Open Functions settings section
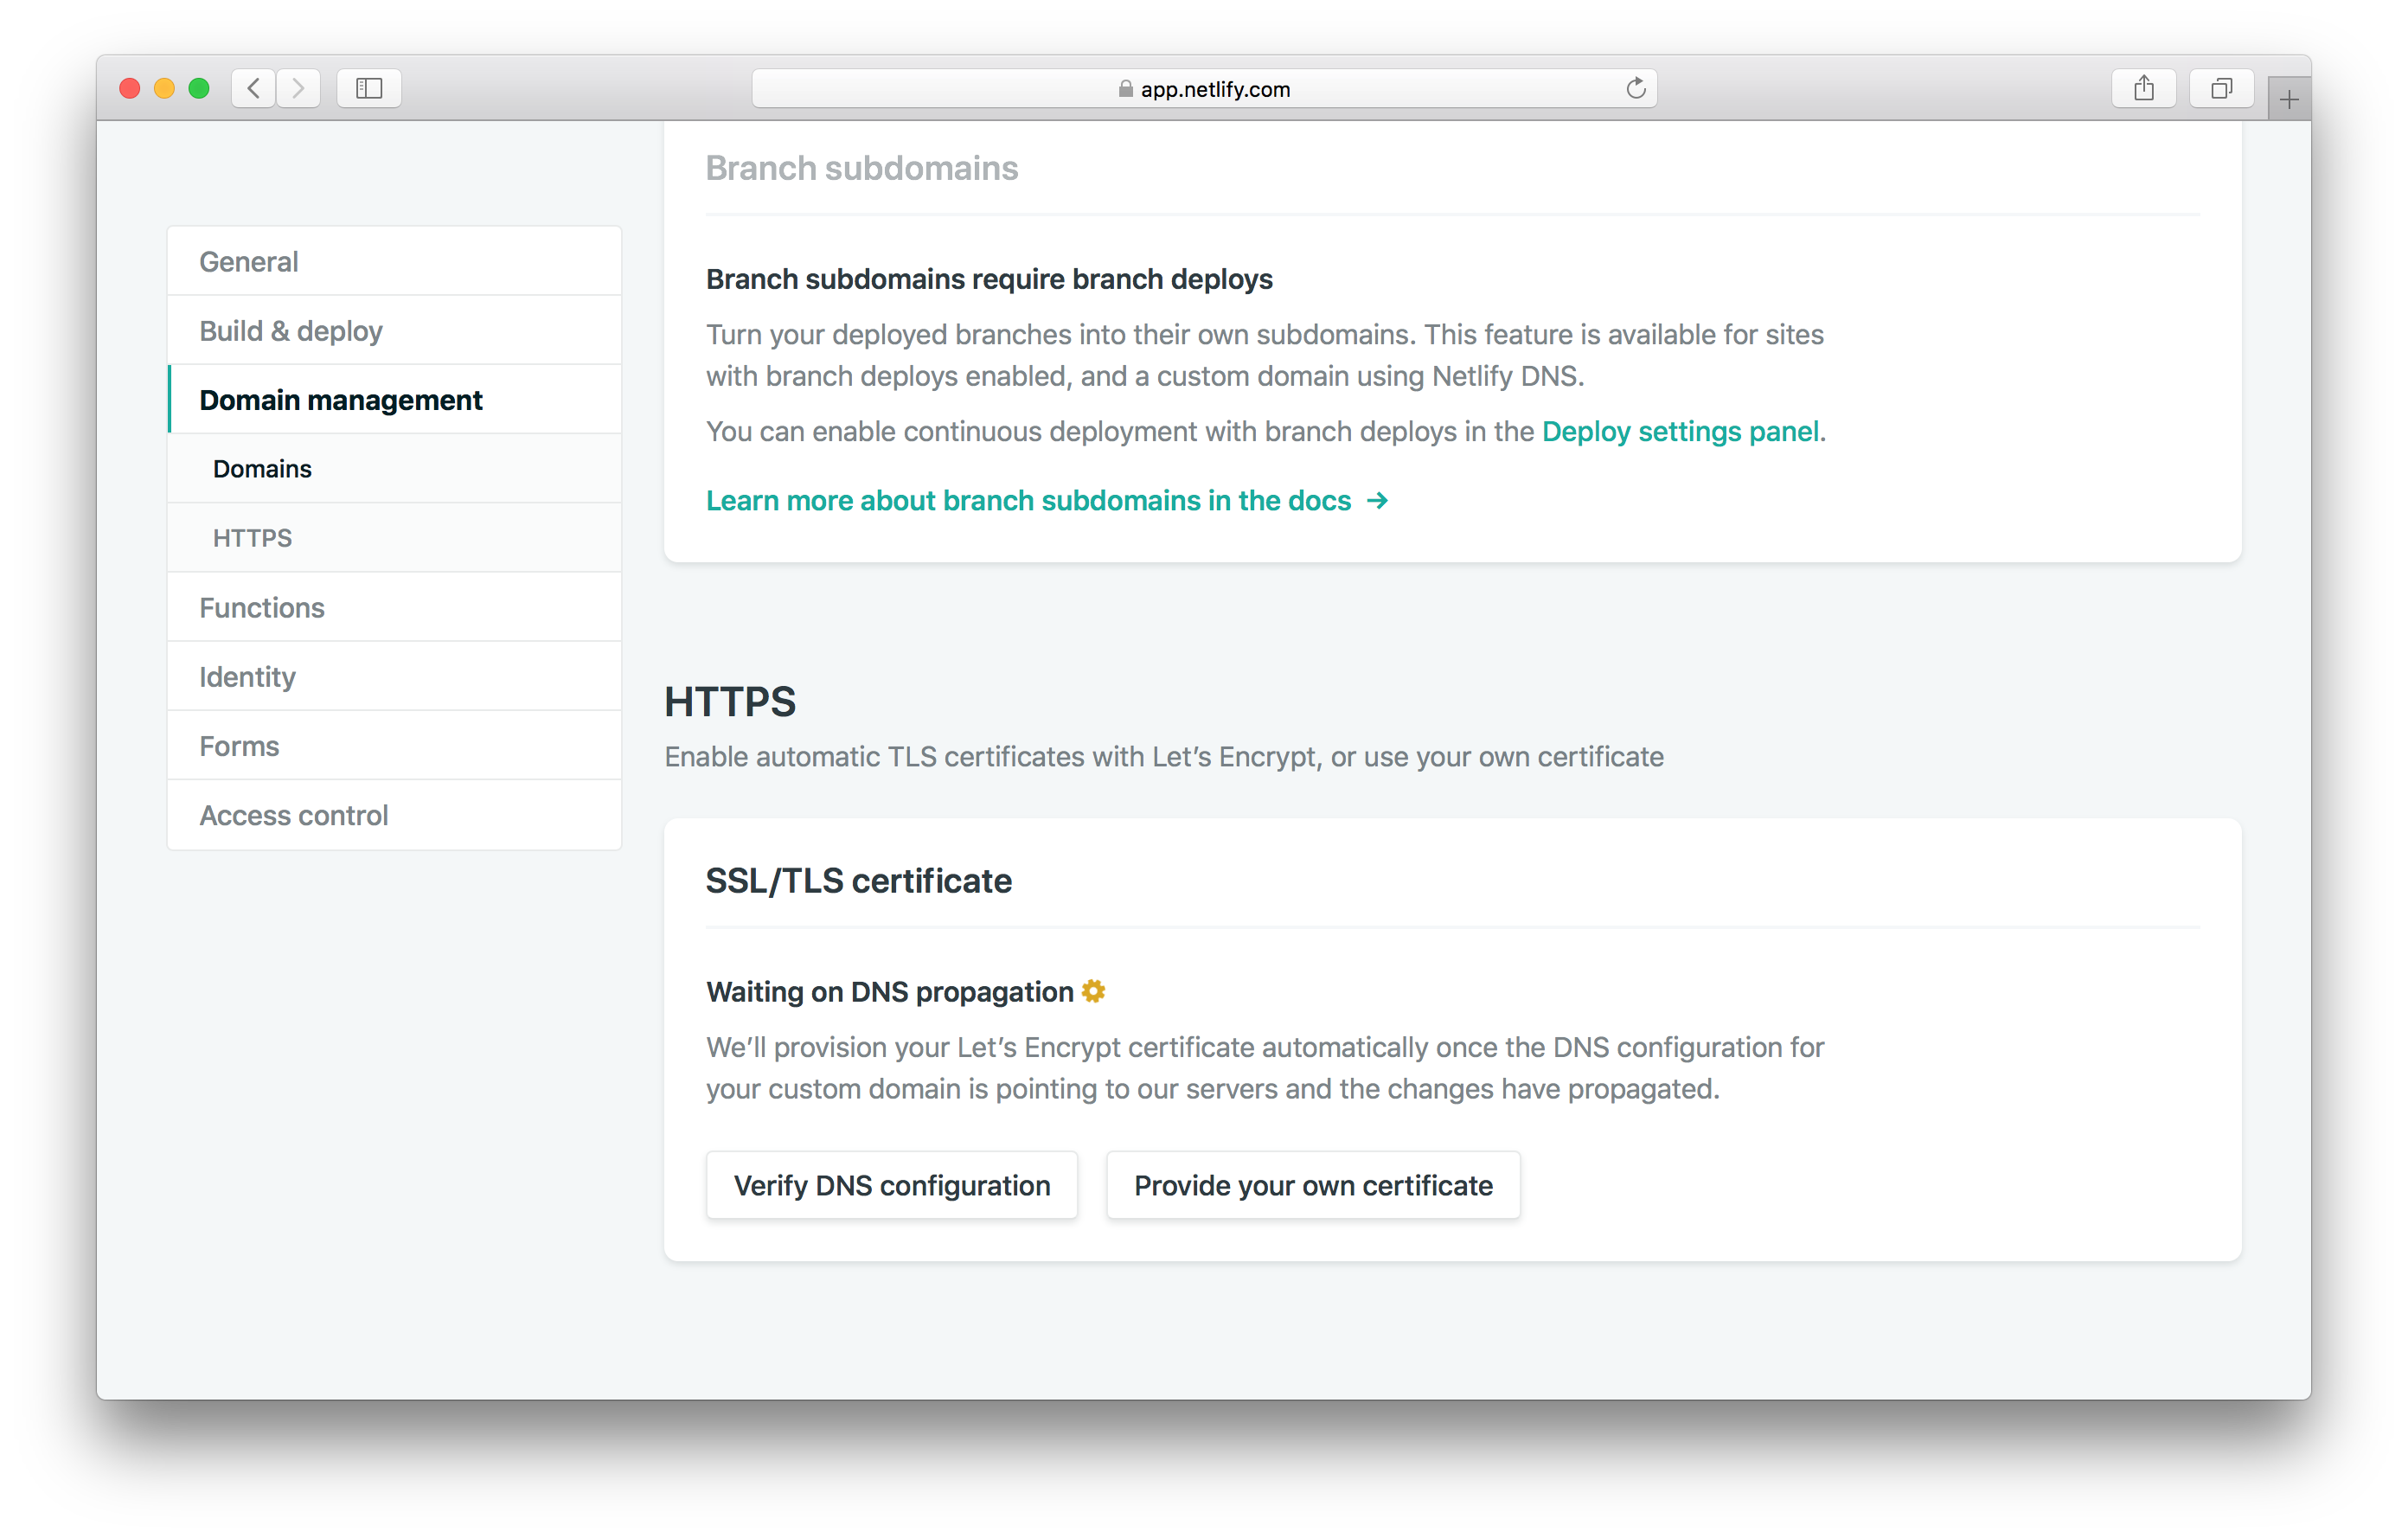 point(262,608)
